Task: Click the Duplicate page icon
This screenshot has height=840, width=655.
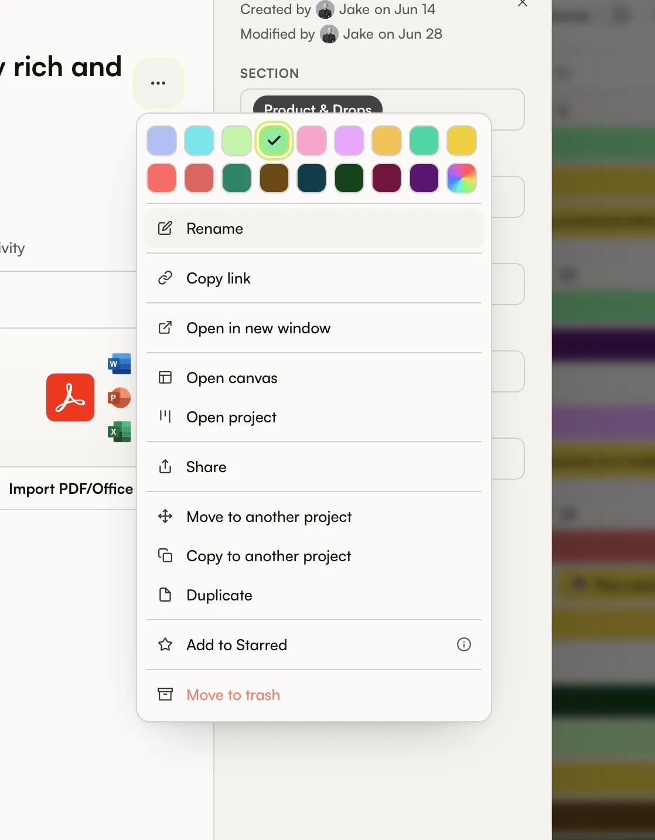Action: [x=165, y=595]
